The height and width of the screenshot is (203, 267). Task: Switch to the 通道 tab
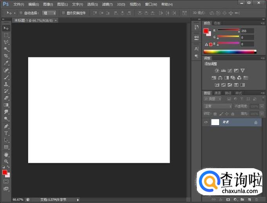click(x=218, y=93)
